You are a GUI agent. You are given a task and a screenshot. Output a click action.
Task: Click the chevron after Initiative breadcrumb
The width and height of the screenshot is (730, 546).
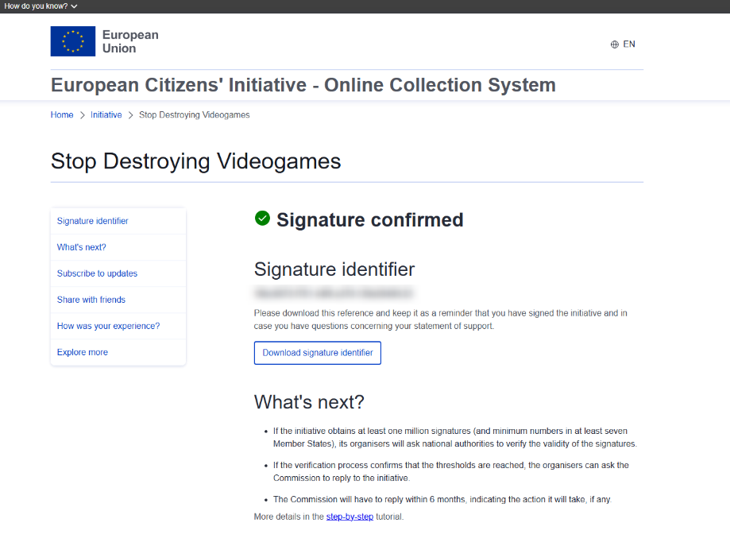click(131, 115)
